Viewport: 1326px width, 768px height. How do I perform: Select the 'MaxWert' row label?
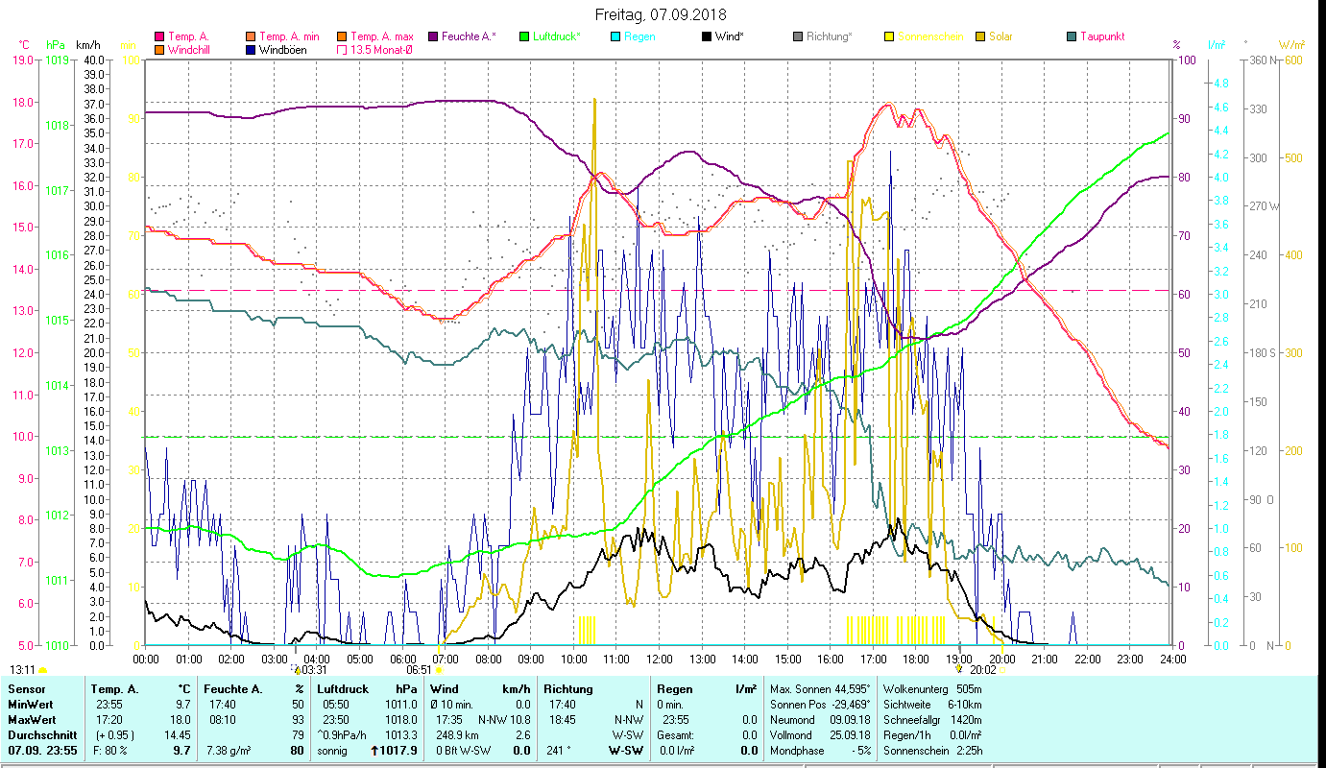(33, 720)
